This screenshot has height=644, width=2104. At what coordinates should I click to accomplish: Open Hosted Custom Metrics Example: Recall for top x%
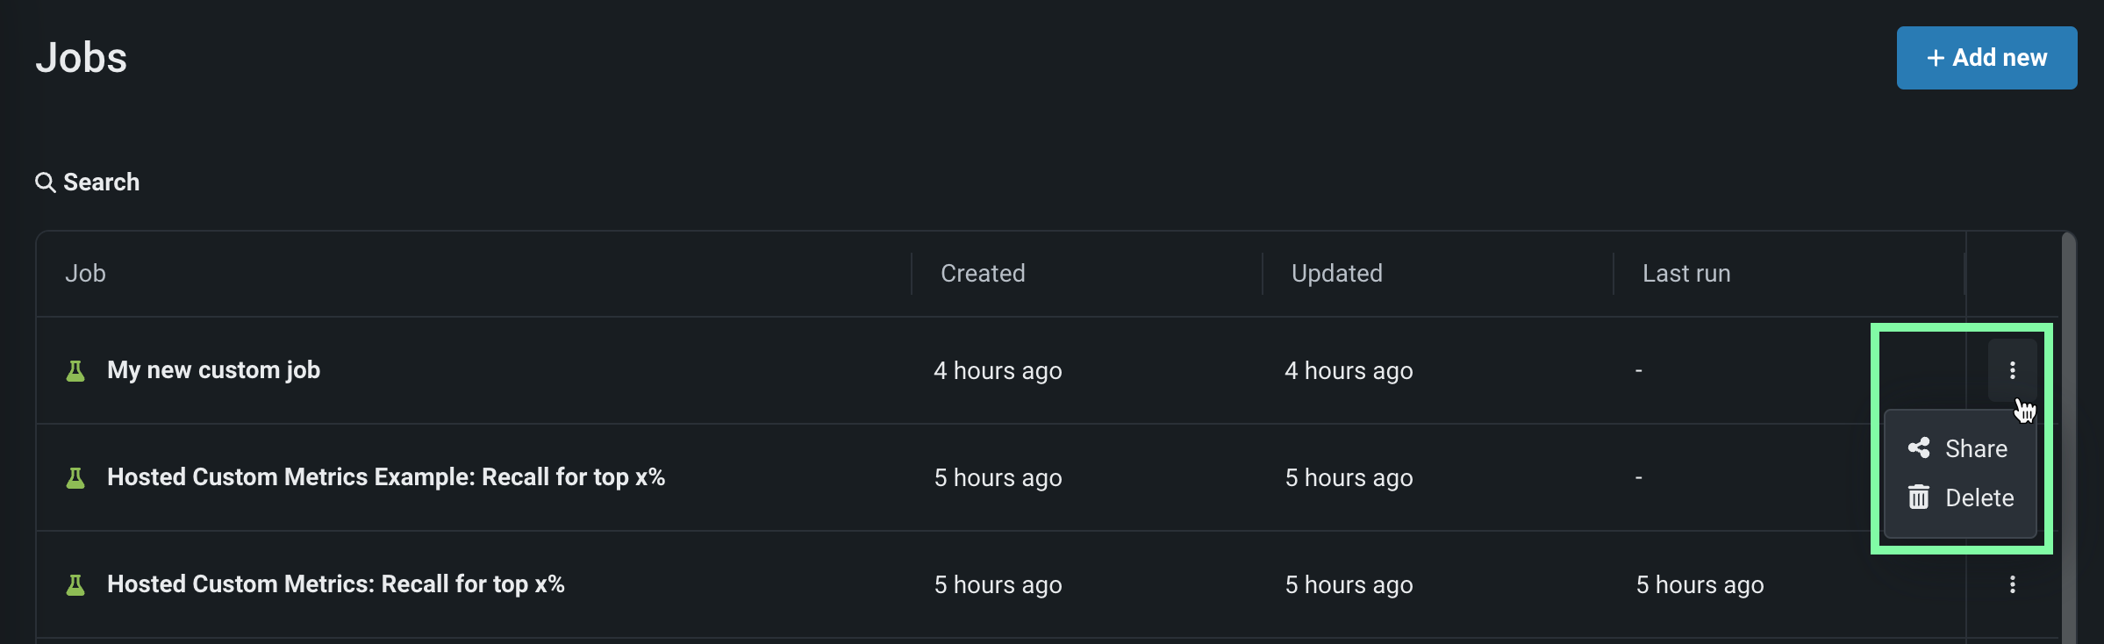tap(385, 477)
